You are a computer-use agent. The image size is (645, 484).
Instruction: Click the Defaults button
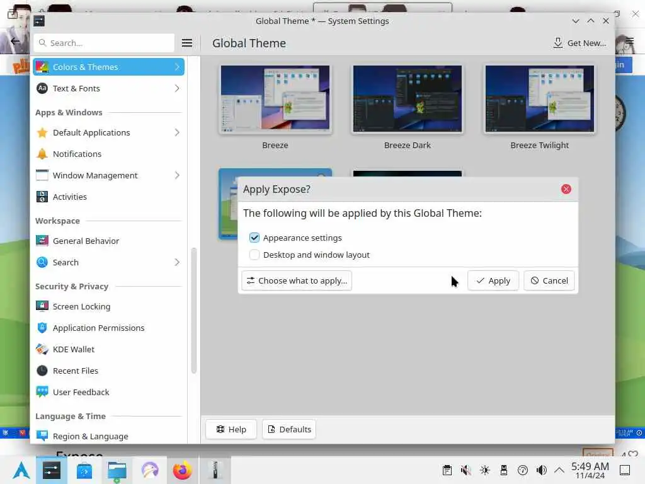pyautogui.click(x=289, y=429)
